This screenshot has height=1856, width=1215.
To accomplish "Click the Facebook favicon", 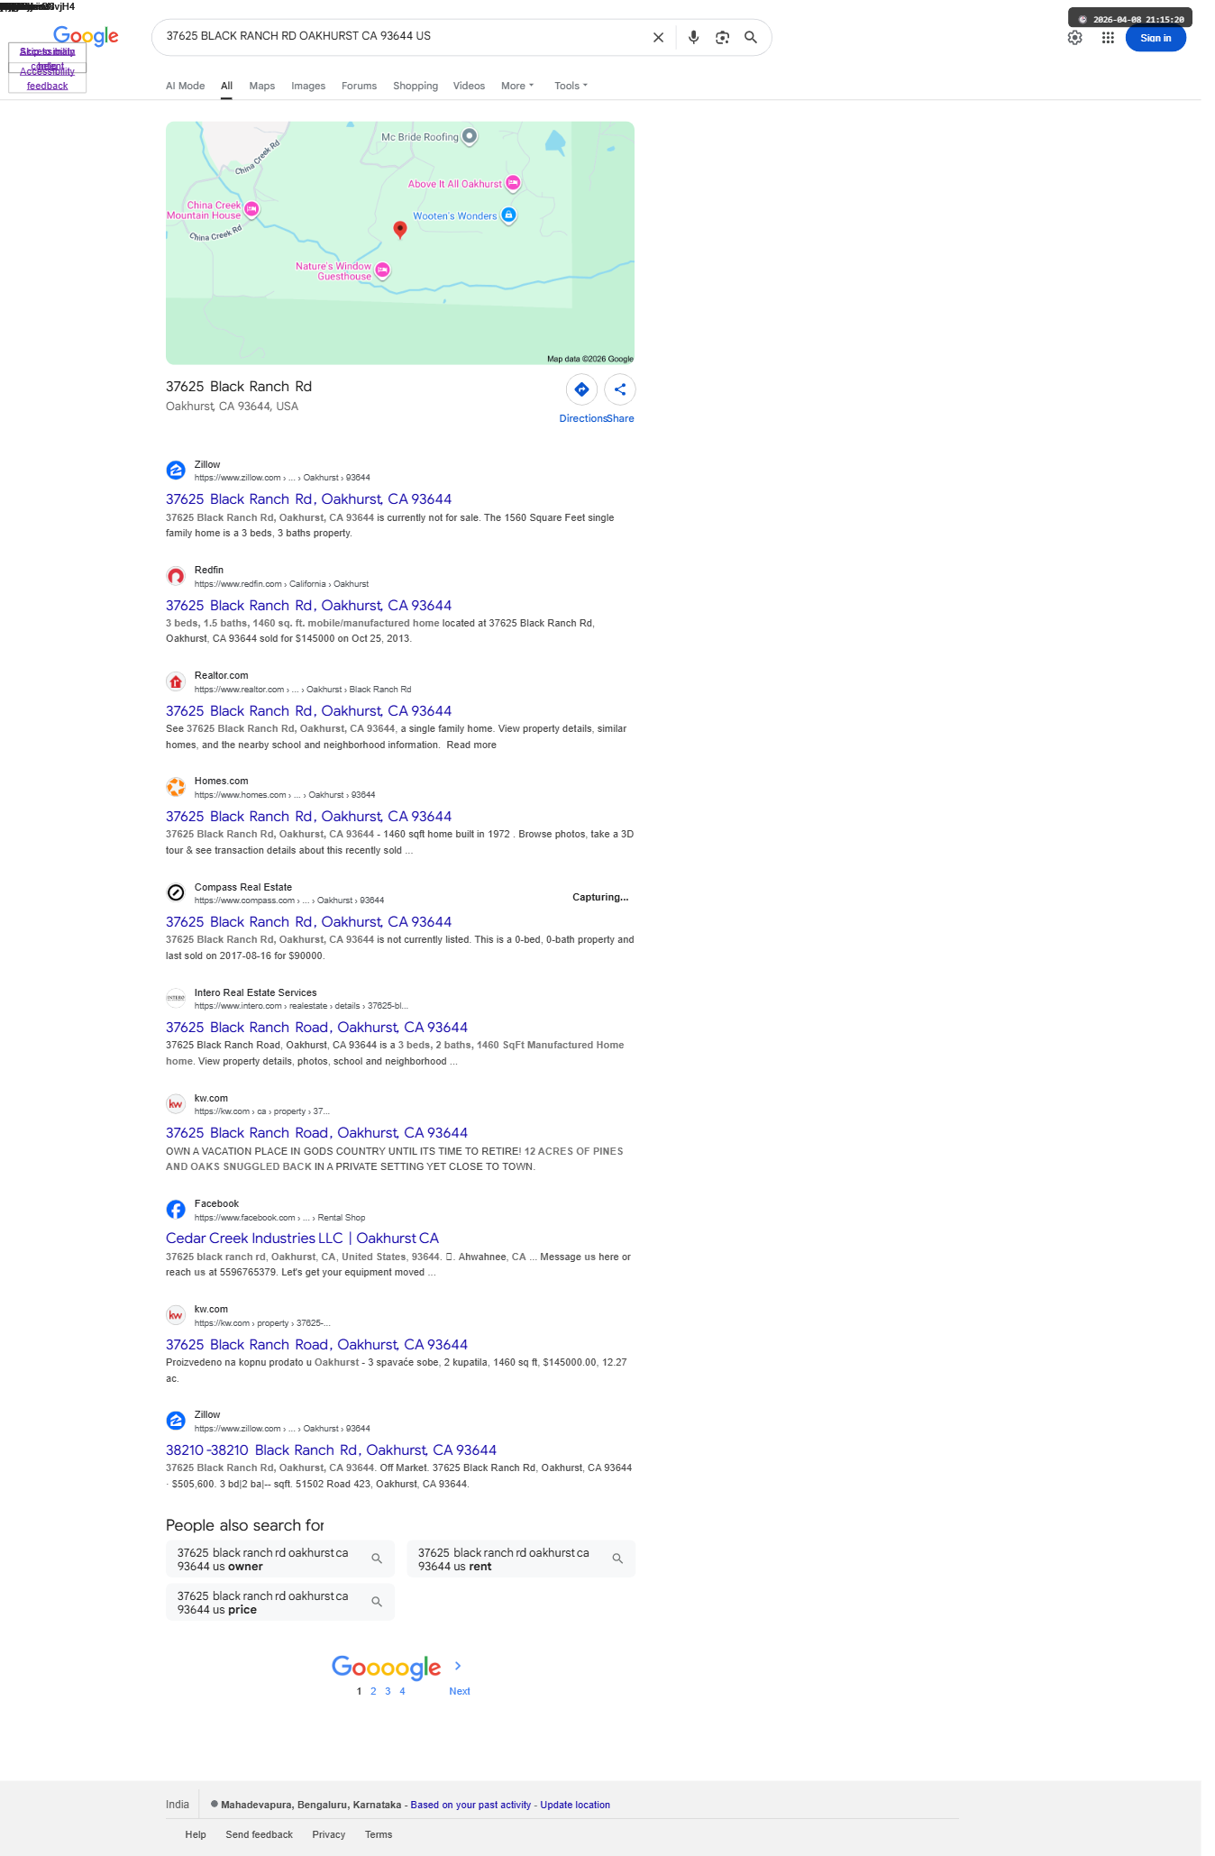I will coord(176,1209).
